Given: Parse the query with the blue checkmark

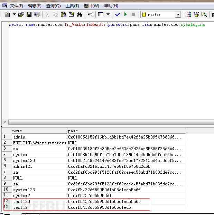Looking at the screenshot, I should coord(117,14).
